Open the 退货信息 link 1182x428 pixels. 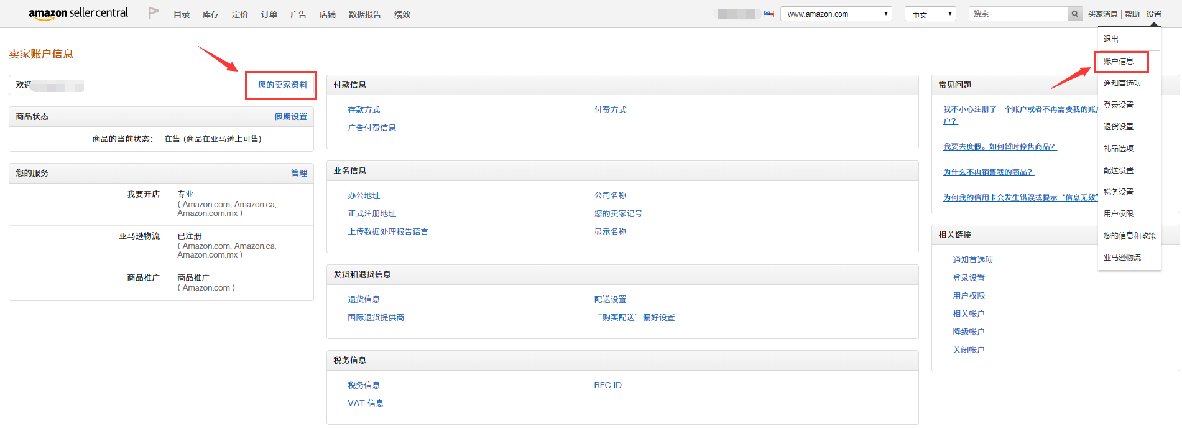pos(364,299)
